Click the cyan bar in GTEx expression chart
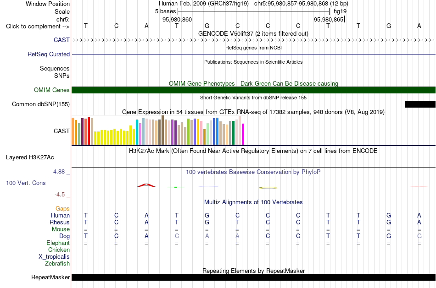 click(137, 132)
